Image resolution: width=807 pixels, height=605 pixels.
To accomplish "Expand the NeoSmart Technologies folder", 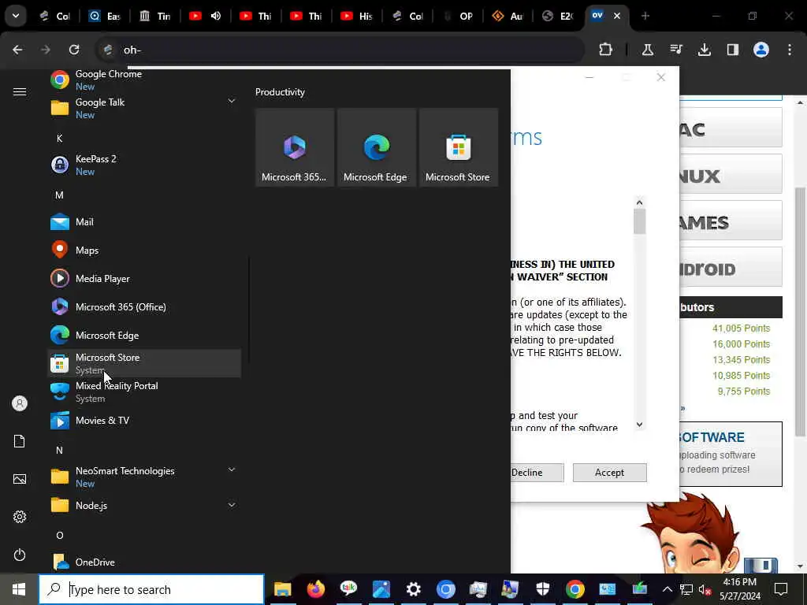I will coord(144,477).
